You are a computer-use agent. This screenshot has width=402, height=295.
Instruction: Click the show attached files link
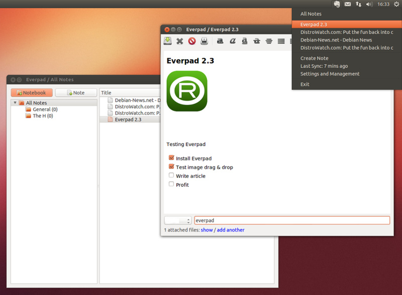[207, 230]
